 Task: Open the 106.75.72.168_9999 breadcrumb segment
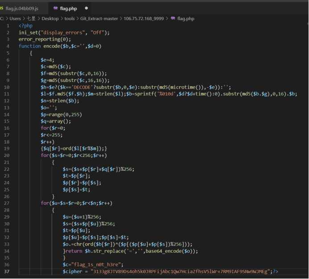[144, 18]
